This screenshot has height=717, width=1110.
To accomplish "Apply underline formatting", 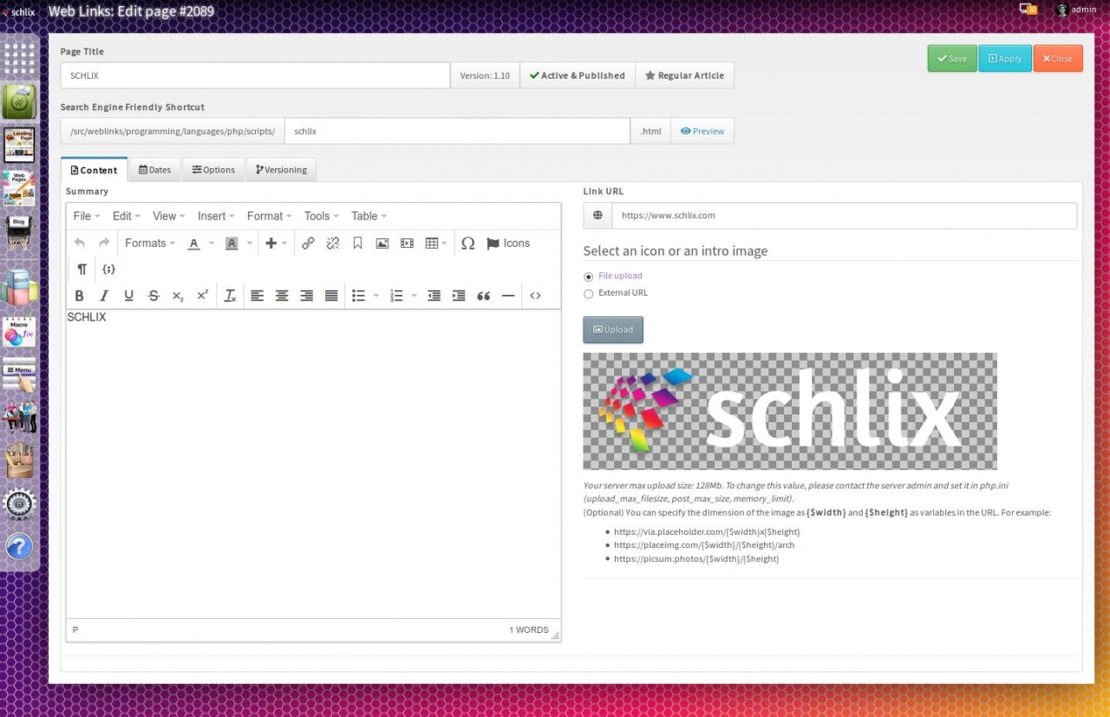I will (128, 296).
